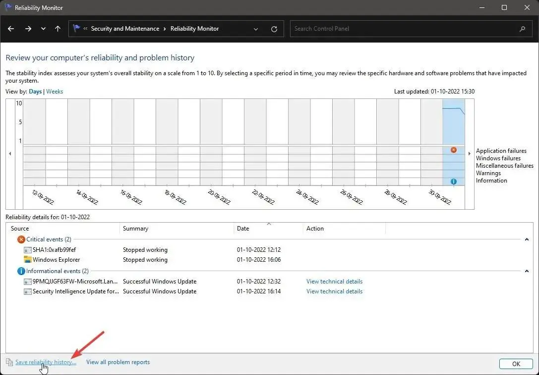
Task: Select the 30-09-2022 column in chart
Action: [x=432, y=142]
